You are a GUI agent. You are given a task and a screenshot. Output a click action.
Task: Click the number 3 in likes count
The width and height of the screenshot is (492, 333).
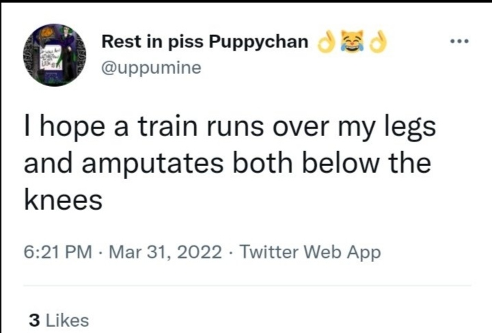click(x=34, y=321)
